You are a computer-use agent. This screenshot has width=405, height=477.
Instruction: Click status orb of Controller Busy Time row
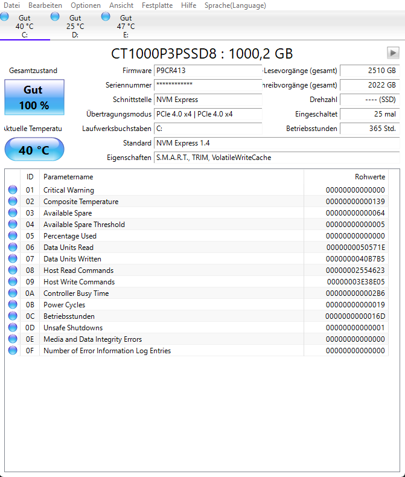[13, 293]
